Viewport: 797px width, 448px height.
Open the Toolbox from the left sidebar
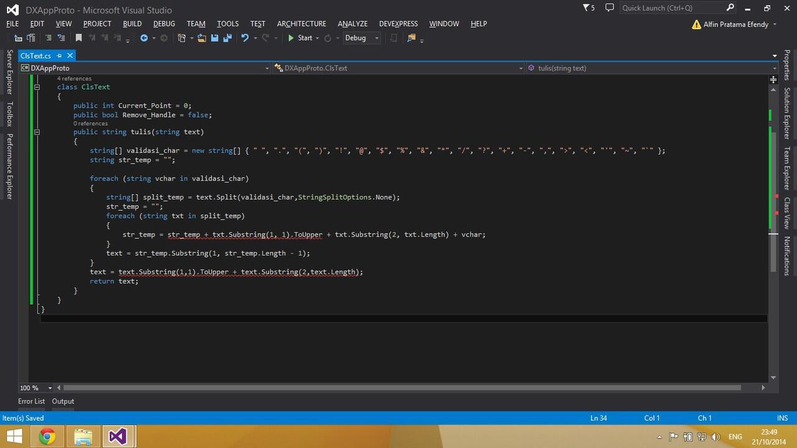9,113
